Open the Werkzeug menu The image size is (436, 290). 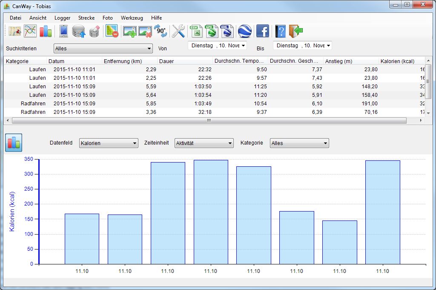pyautogui.click(x=132, y=18)
